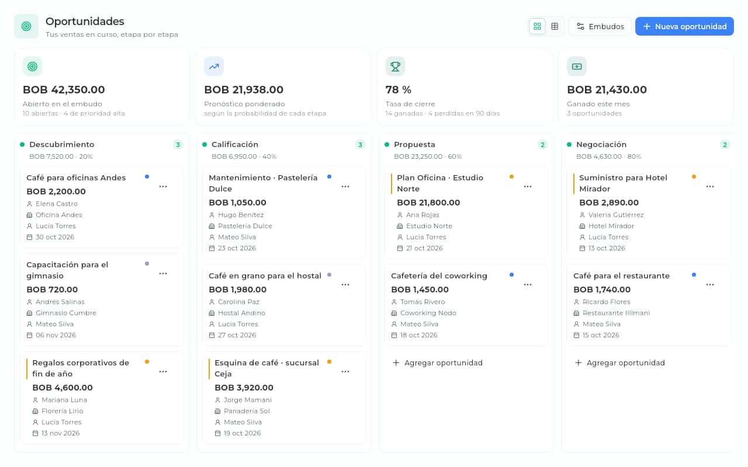
Task: Open options menu for Café para oficinas Andes
Action: pos(163,186)
